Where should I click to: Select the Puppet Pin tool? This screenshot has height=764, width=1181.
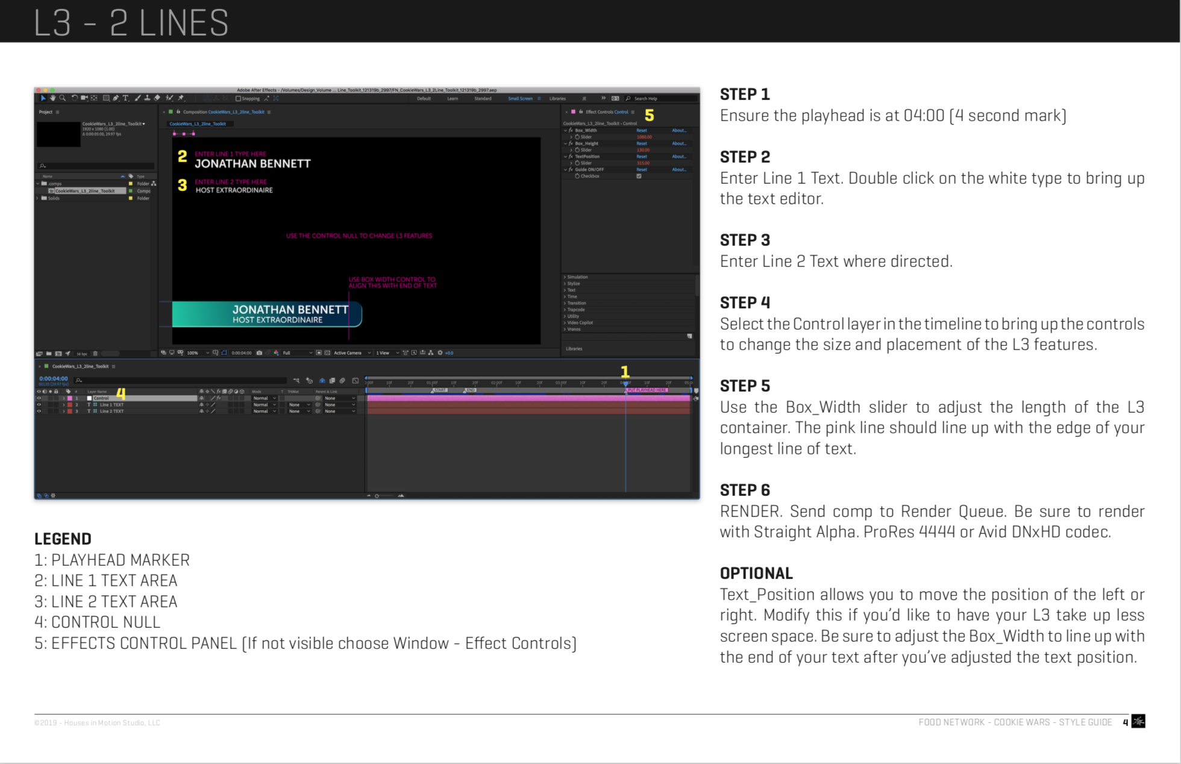181,98
